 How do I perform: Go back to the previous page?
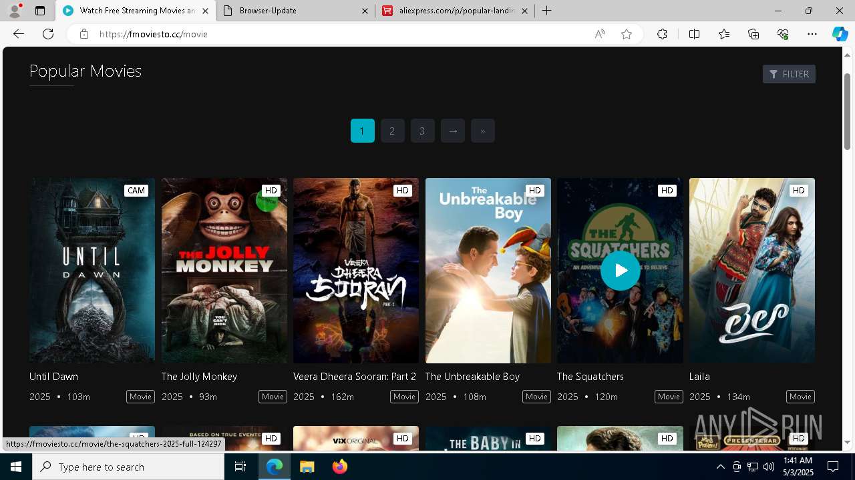tap(18, 34)
